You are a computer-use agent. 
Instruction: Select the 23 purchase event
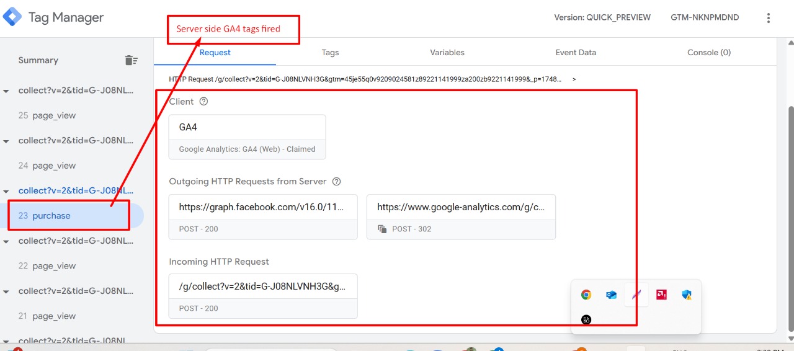coord(72,216)
